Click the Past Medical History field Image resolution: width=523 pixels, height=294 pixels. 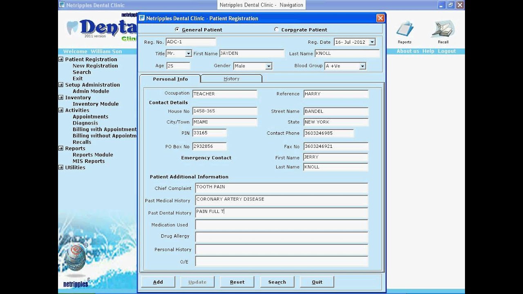click(x=282, y=200)
